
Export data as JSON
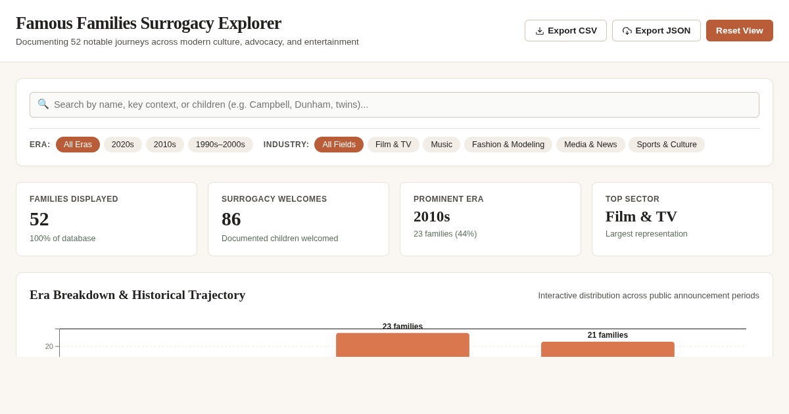656,31
